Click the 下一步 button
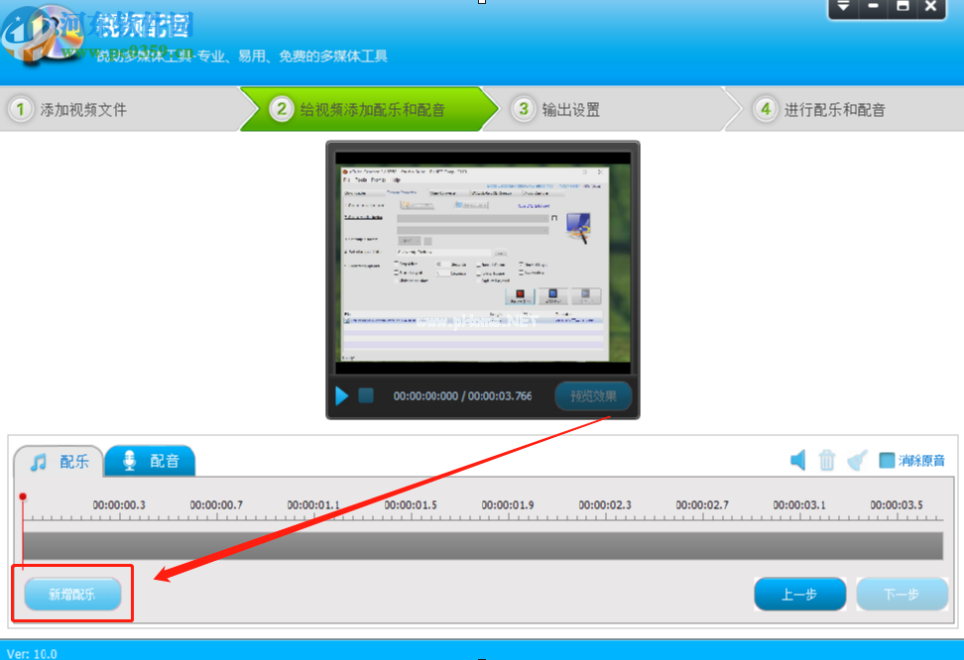 pyautogui.click(x=902, y=595)
